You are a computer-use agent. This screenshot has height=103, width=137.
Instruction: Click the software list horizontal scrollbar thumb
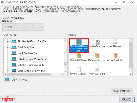tap(29, 74)
